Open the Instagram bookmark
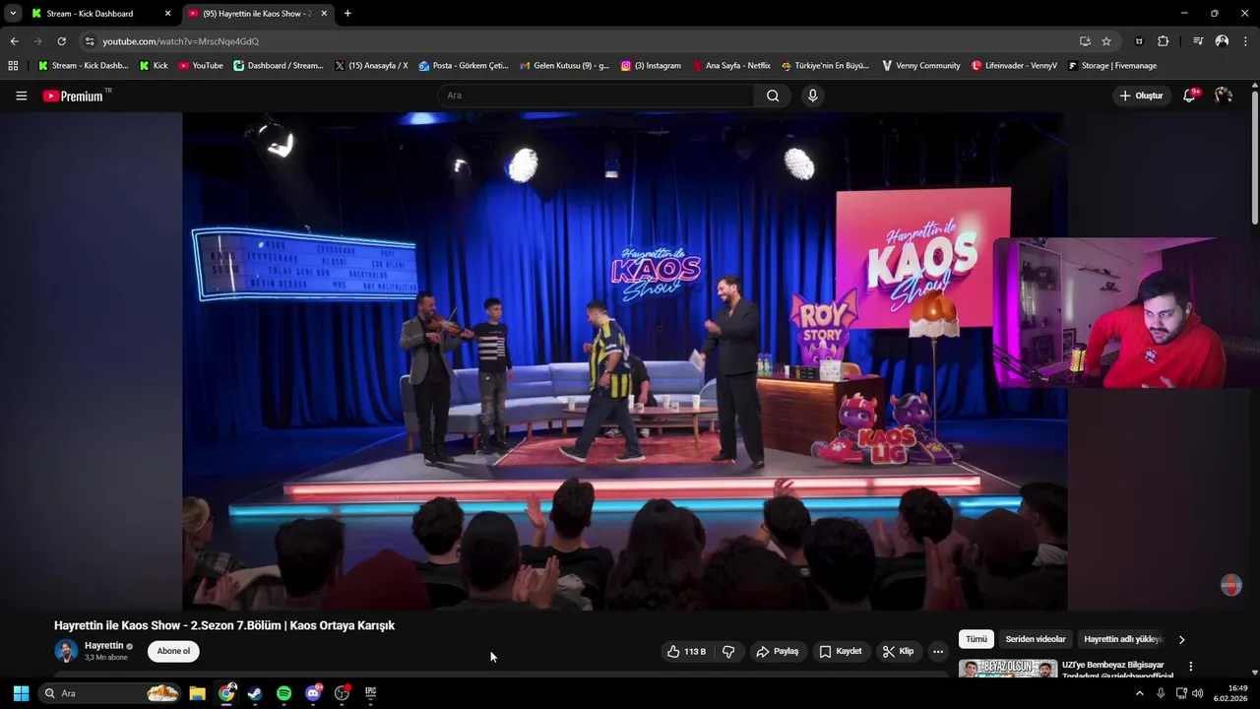 (651, 66)
